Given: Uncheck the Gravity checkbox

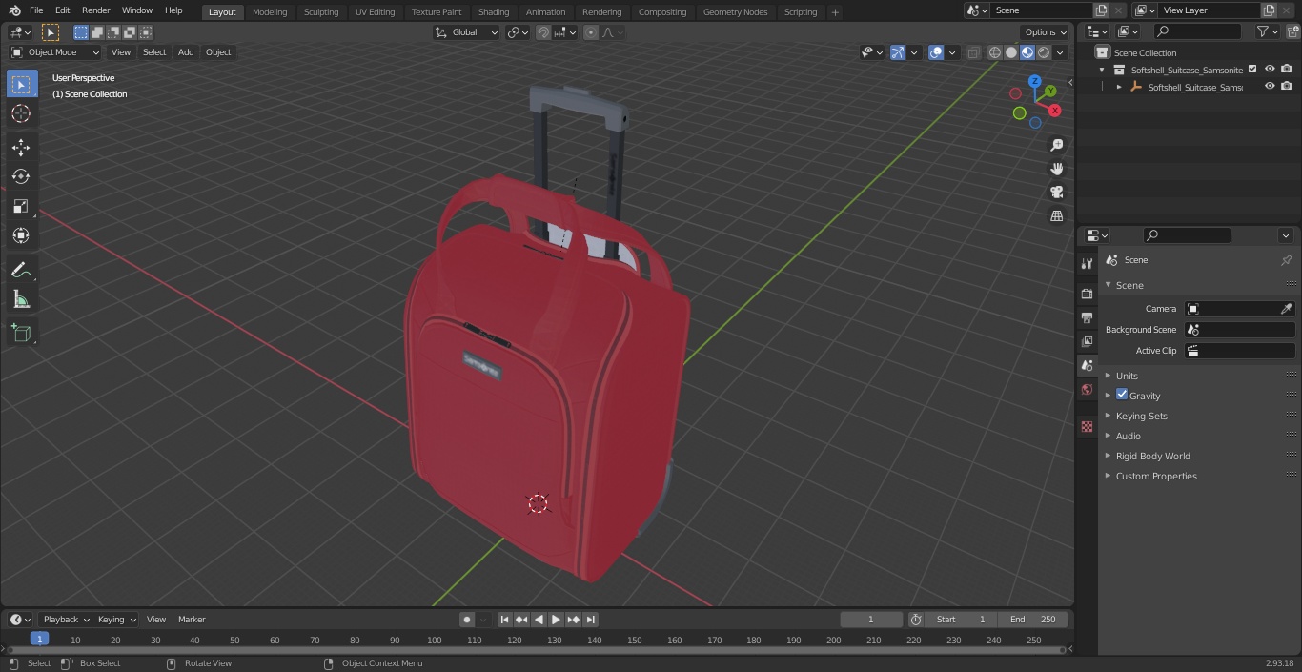Looking at the screenshot, I should click(x=1122, y=395).
